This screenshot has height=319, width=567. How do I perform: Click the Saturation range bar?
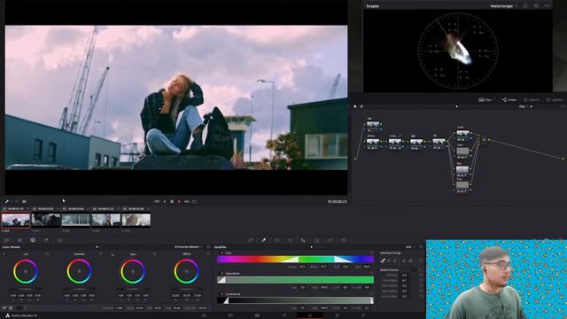pos(295,280)
